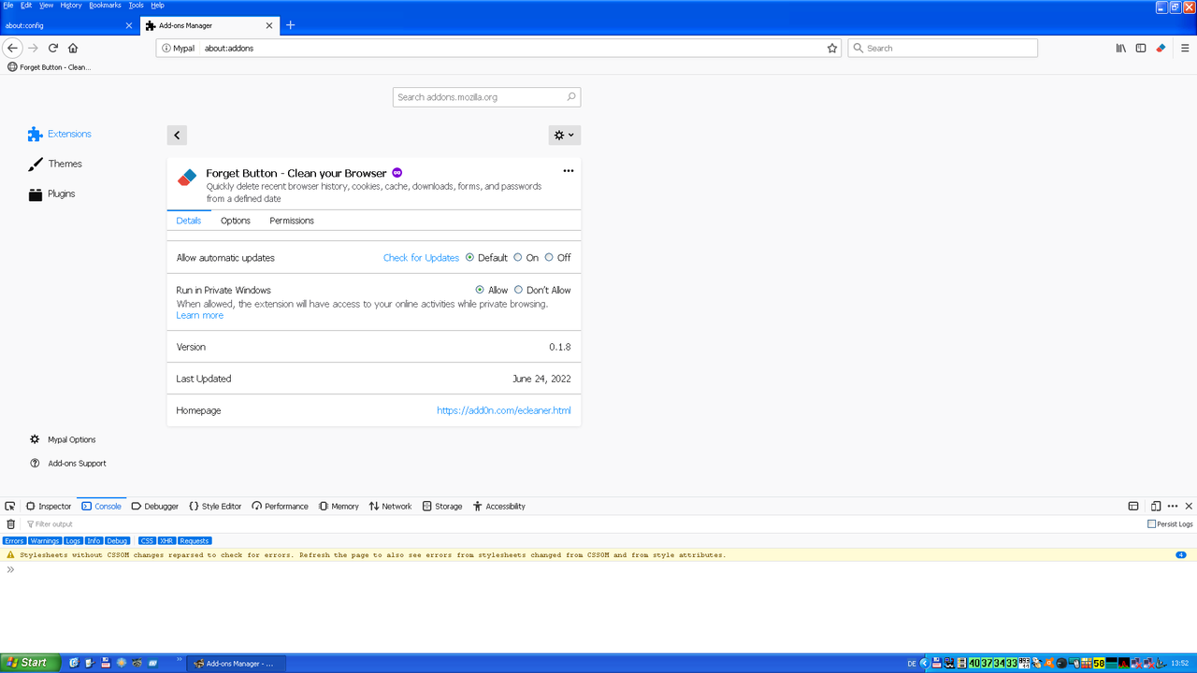Open the Library toolbar icon
Viewport: 1197px width, 673px height.
point(1120,48)
